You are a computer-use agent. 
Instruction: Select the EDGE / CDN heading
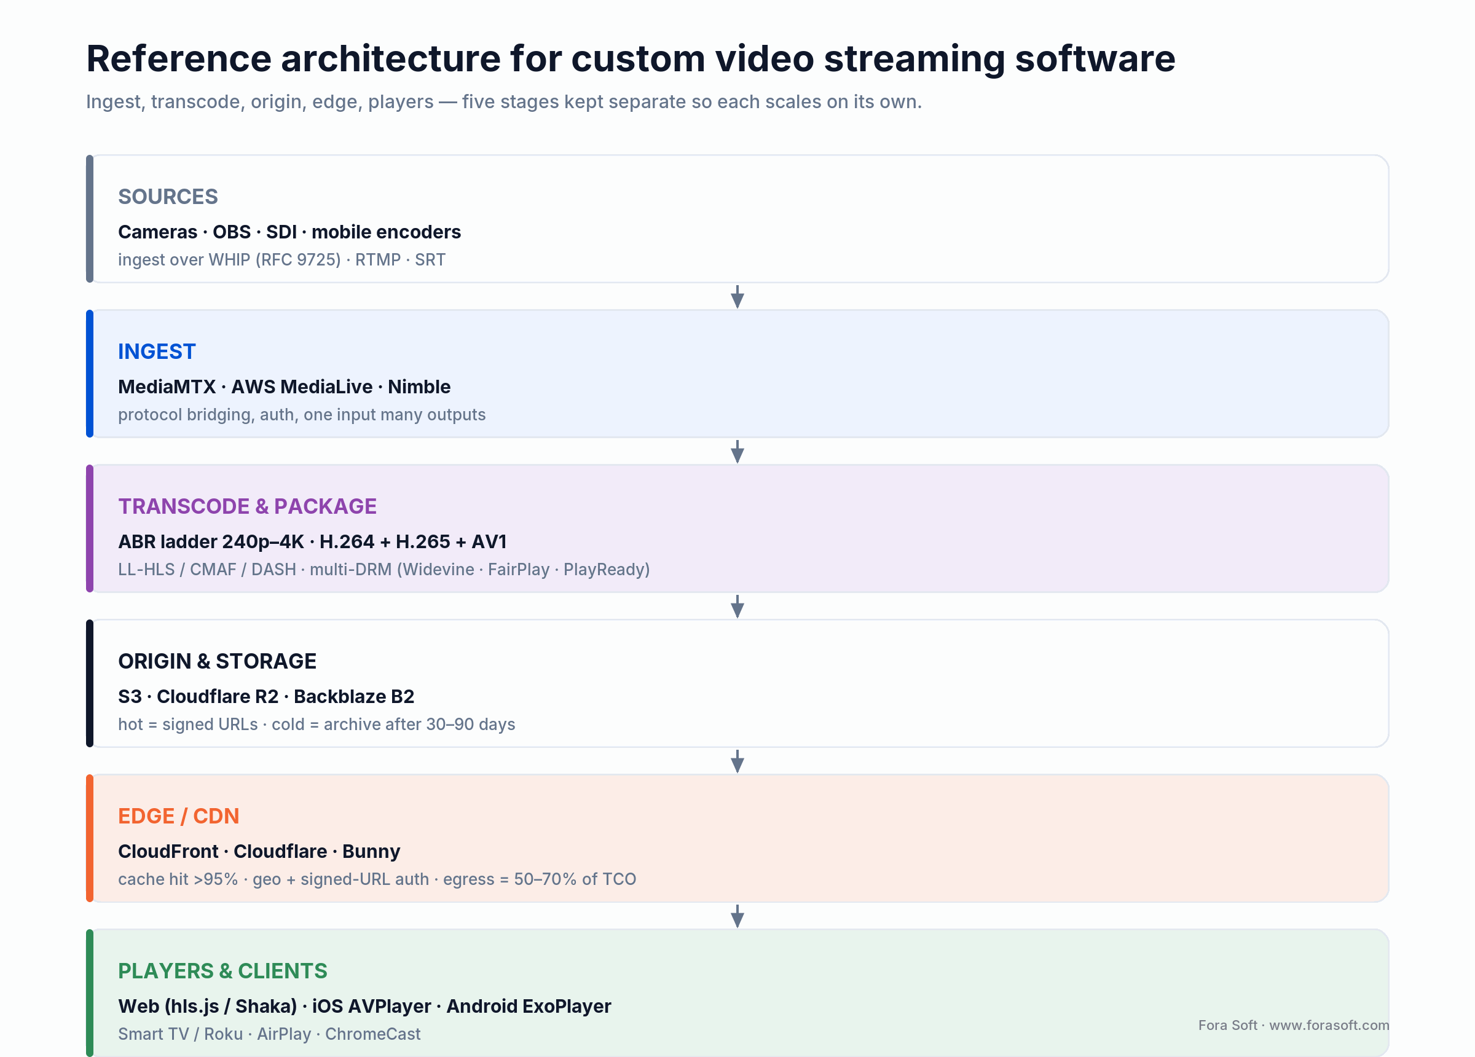coord(179,815)
